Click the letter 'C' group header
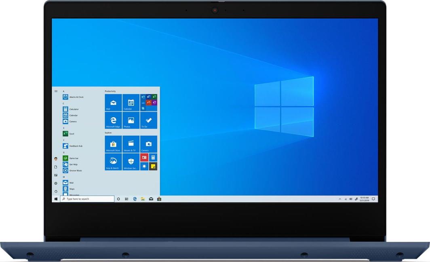Viewport: 430px width, 262px height. pyautogui.click(x=63, y=104)
